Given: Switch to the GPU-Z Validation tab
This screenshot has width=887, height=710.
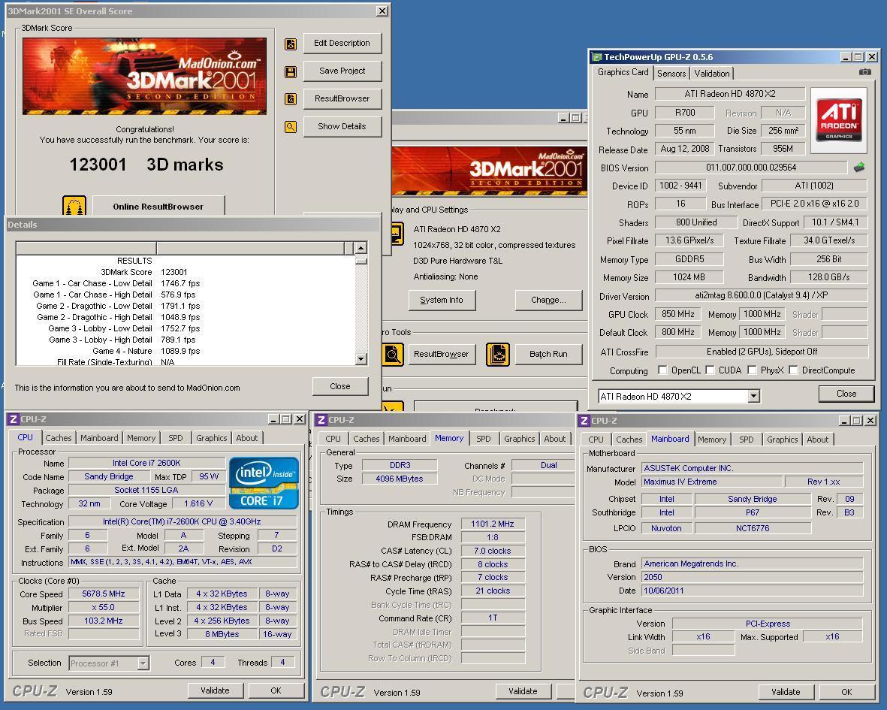Looking at the screenshot, I should click(x=712, y=74).
